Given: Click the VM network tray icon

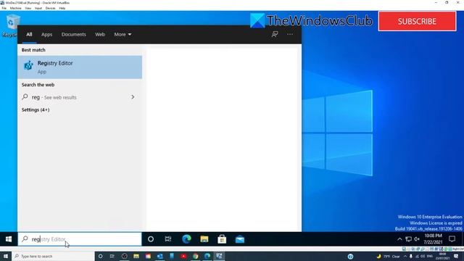Looking at the screenshot, I should coord(408,239).
